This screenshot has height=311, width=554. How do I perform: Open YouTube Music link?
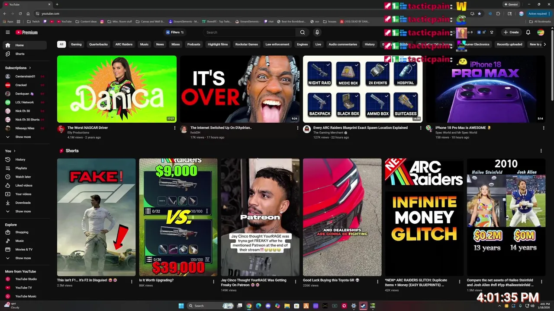point(24,296)
